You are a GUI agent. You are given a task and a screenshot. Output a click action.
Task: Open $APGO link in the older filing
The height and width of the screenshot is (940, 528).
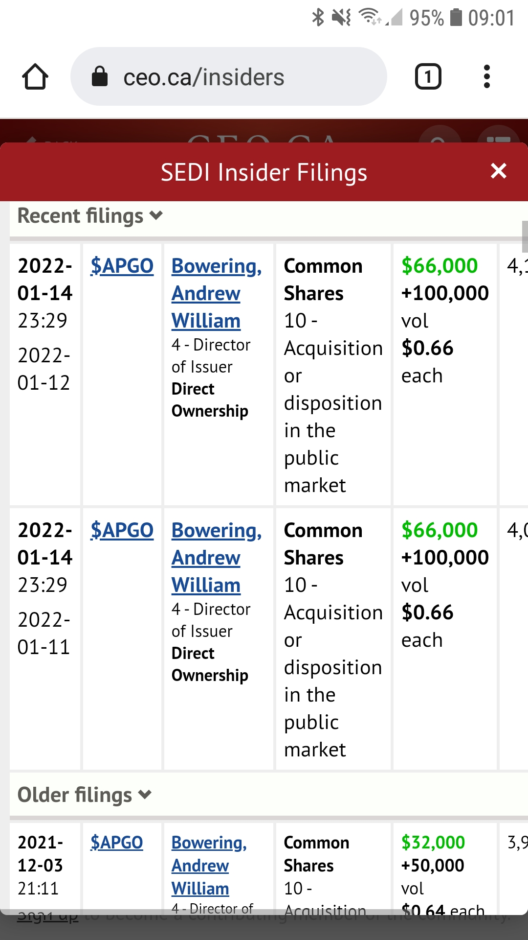[x=116, y=843]
